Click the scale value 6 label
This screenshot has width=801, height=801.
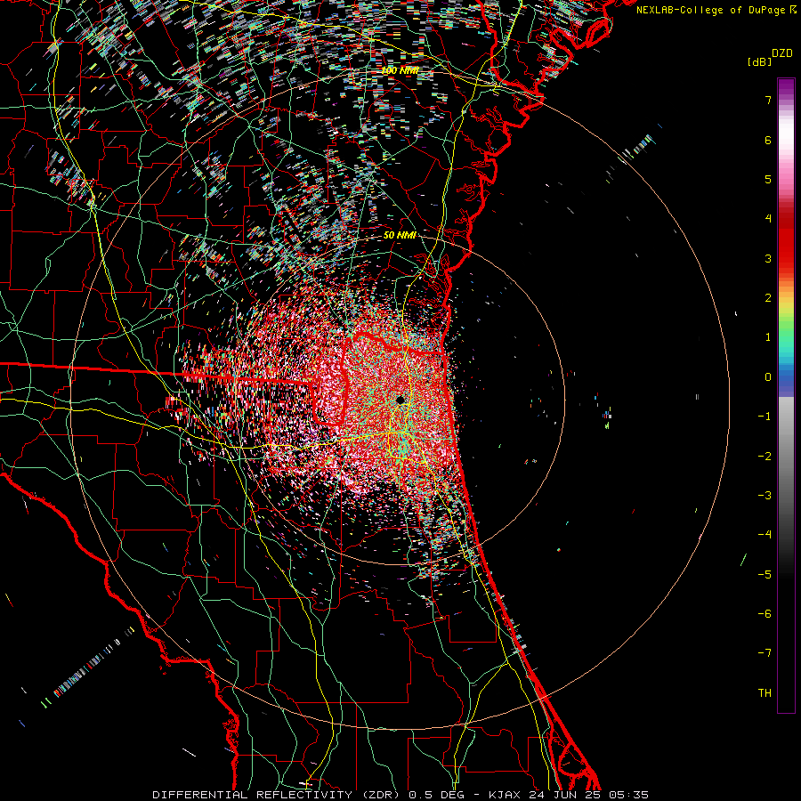point(768,140)
